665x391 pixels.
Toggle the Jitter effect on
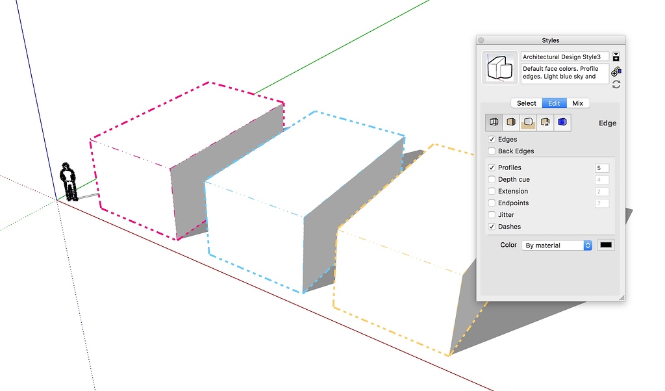click(492, 214)
